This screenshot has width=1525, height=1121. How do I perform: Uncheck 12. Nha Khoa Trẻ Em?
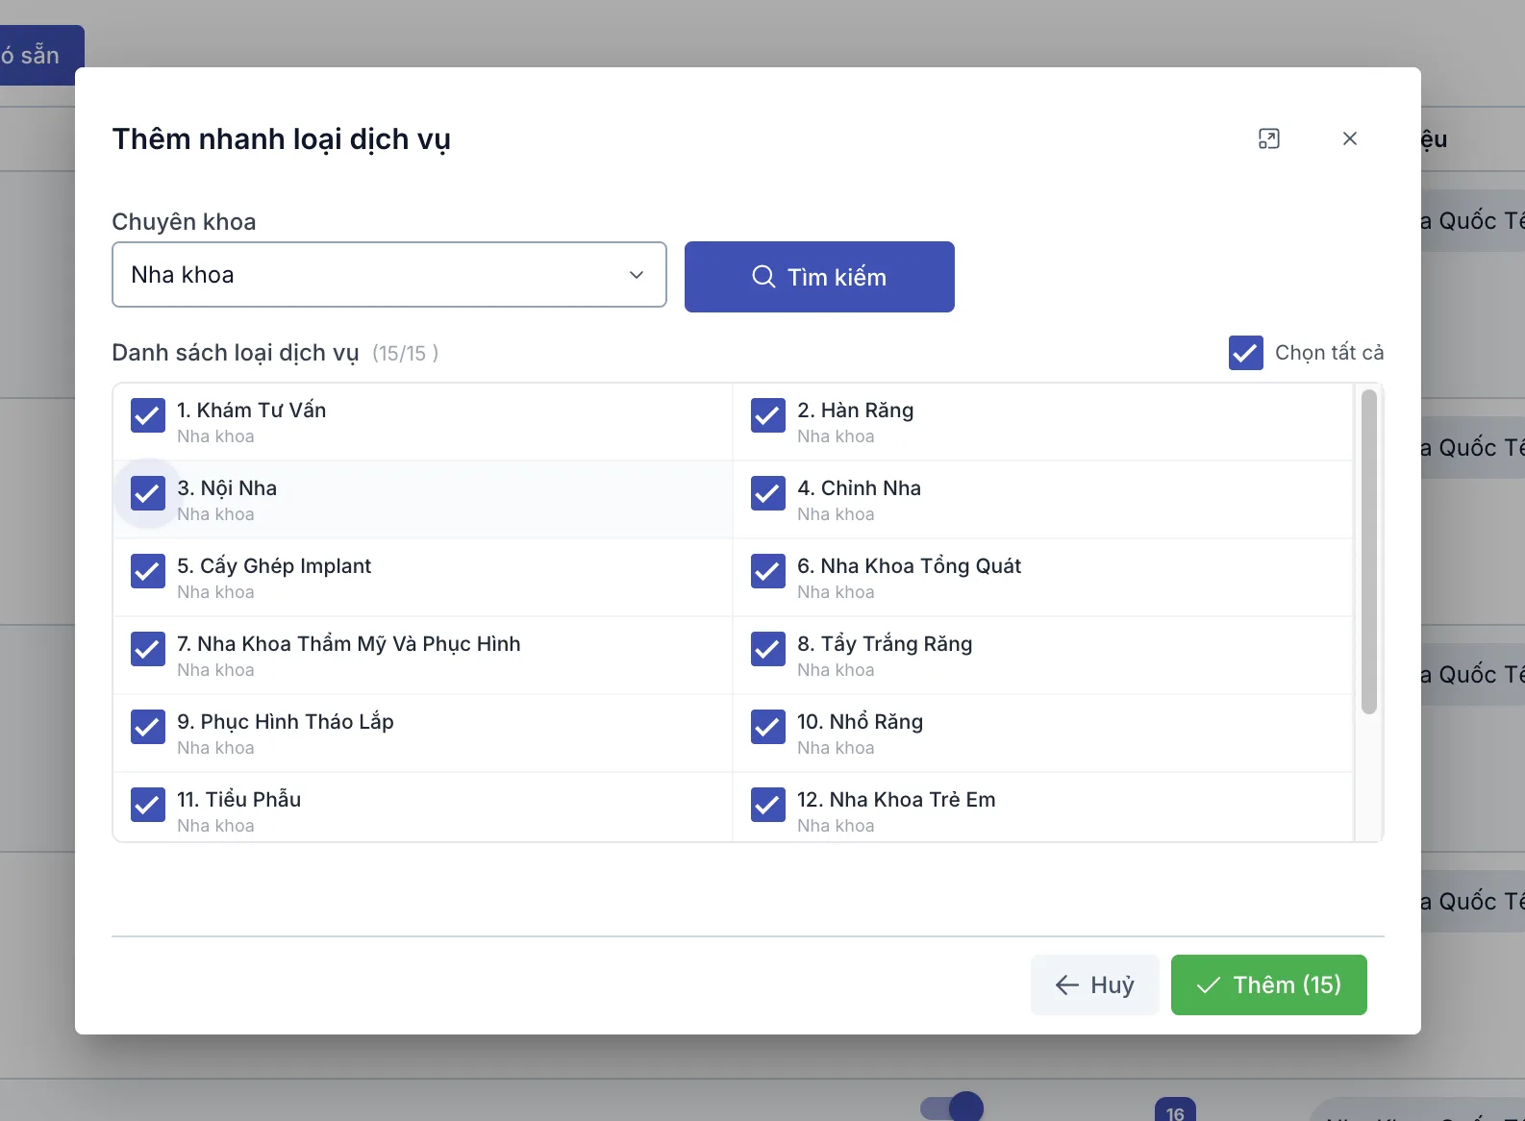(x=768, y=805)
